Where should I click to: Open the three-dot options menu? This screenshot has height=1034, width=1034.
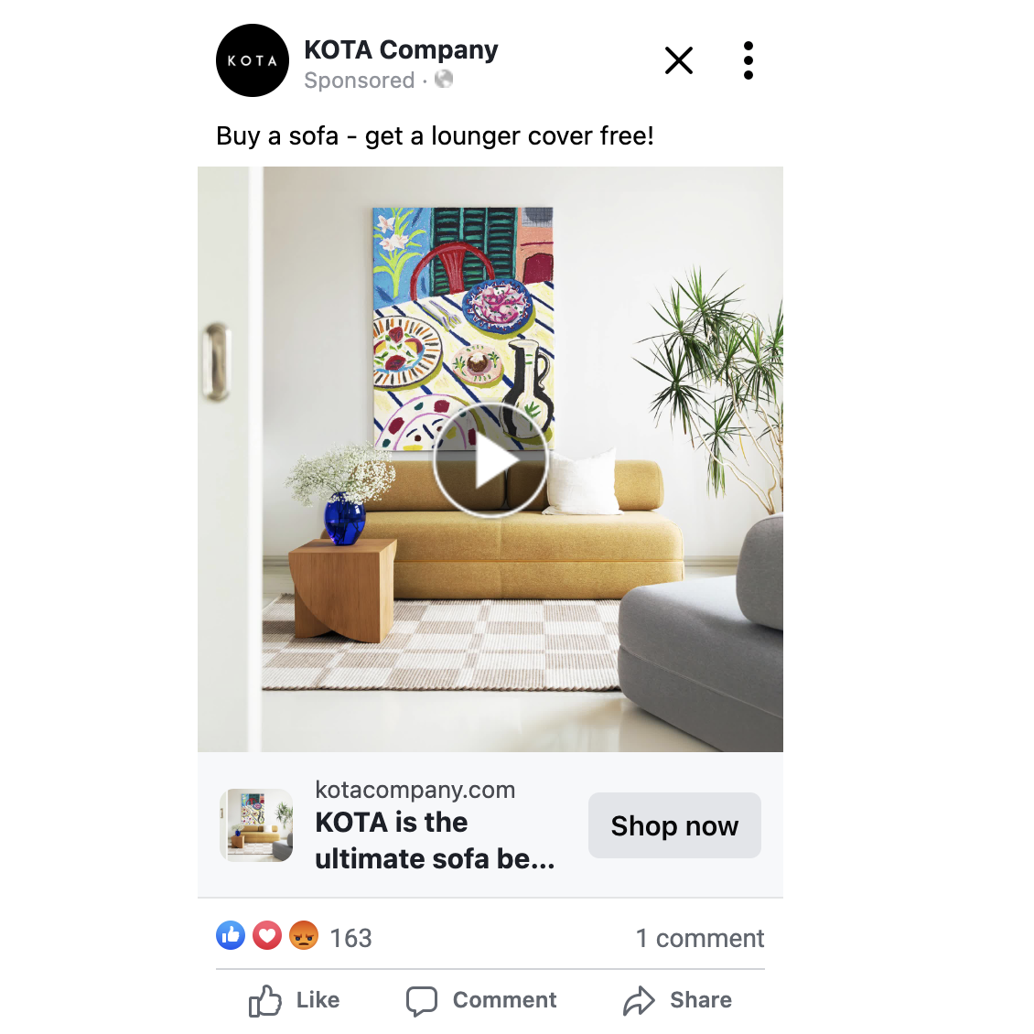pos(748,60)
